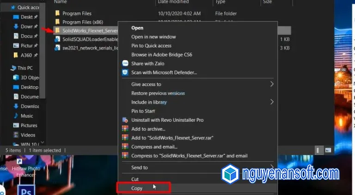Select Pin to Quick access menu entry
355x195 pixels.
[151, 46]
